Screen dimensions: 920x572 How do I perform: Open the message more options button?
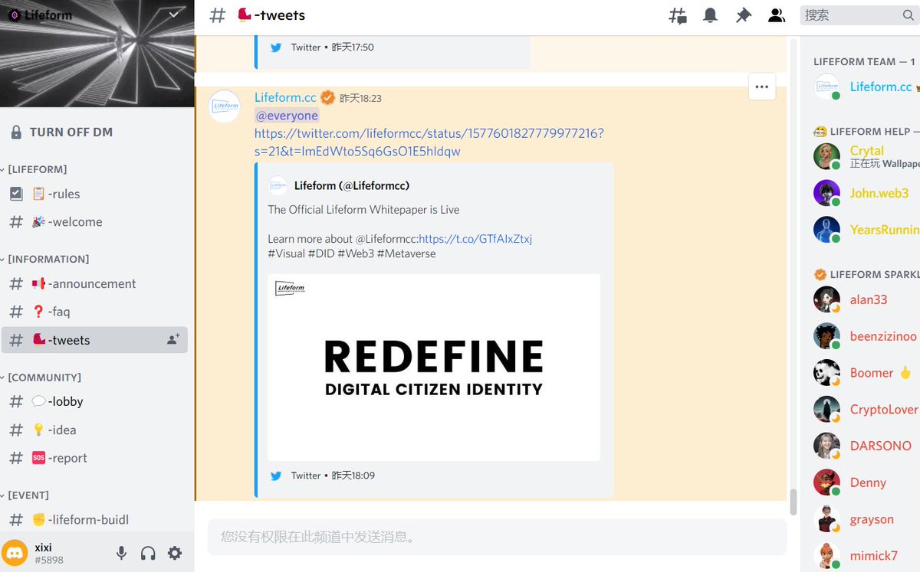pos(762,87)
